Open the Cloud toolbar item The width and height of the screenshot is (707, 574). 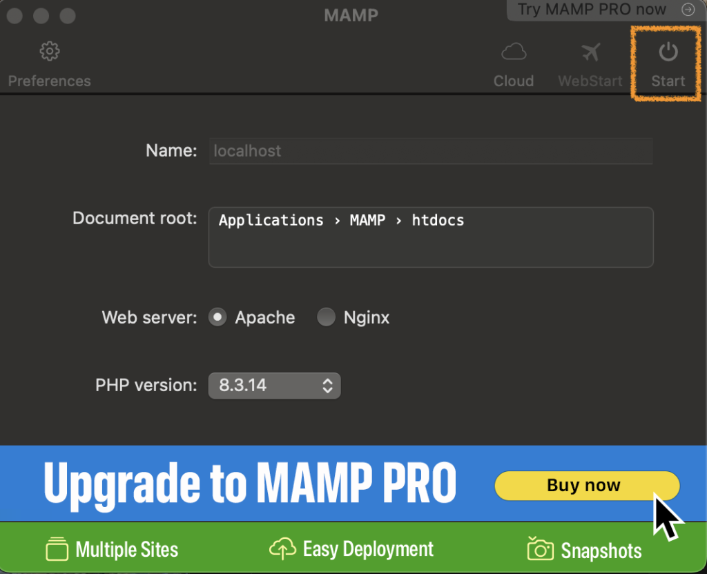click(514, 64)
